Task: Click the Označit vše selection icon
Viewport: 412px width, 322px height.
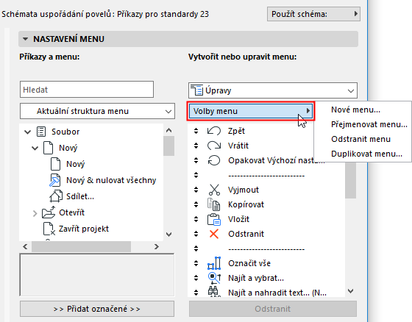Action: click(x=214, y=263)
